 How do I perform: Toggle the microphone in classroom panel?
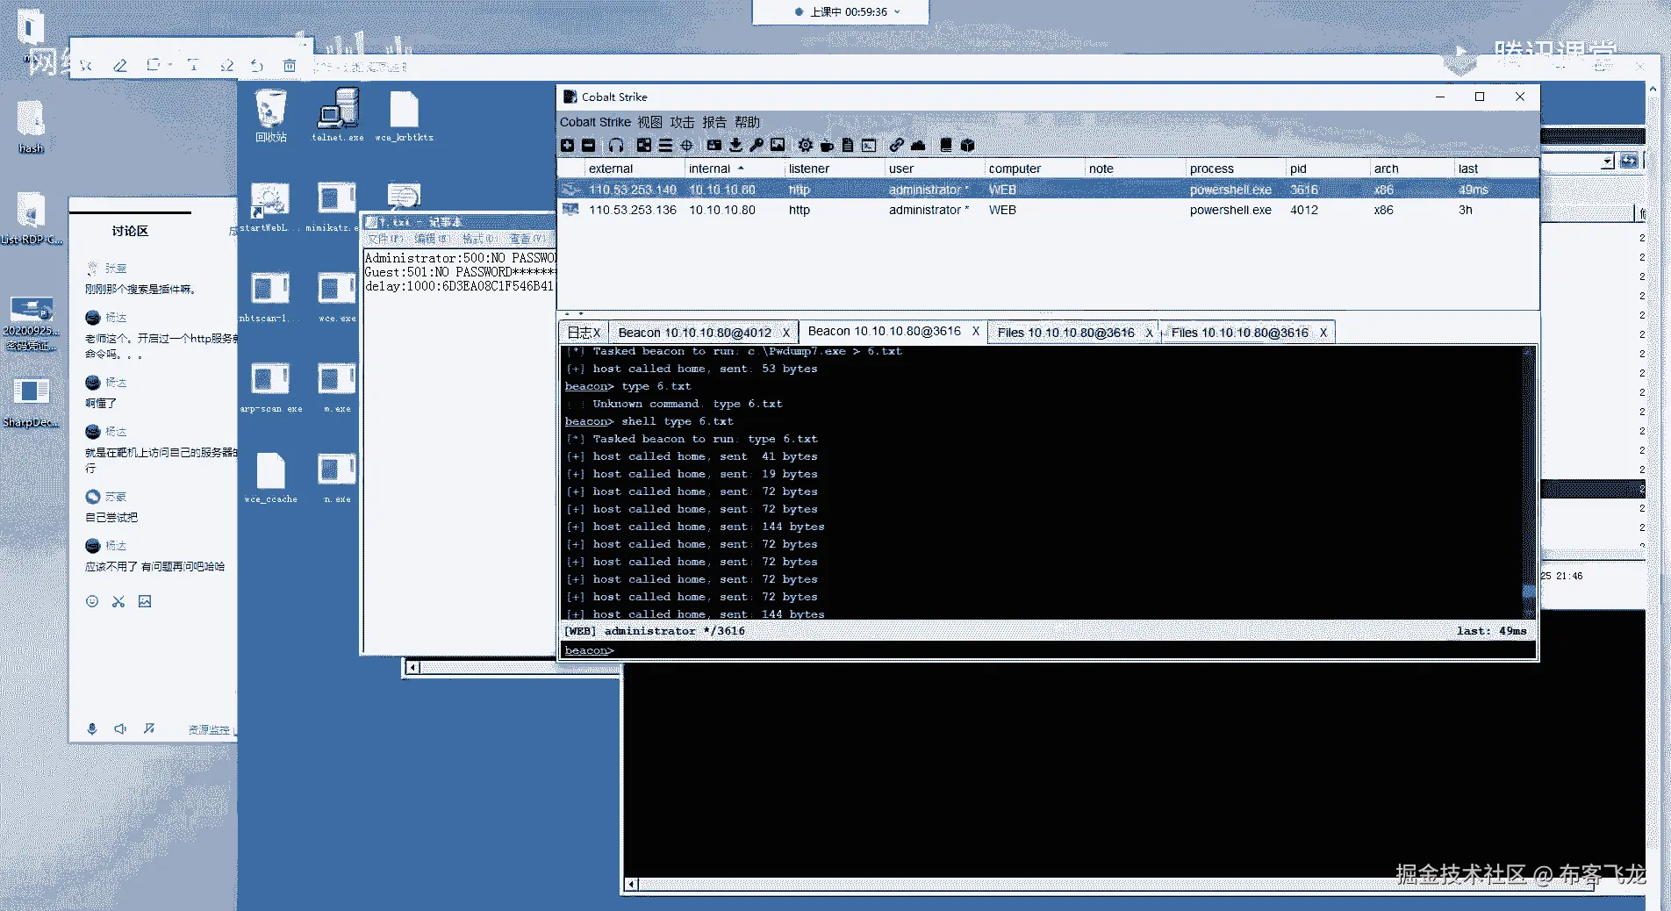pos(92,728)
